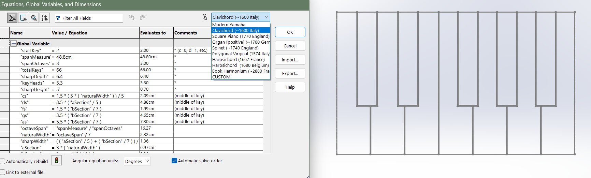Check Link to external file
Image resolution: width=591 pixels, height=178 pixels.
point(3,172)
